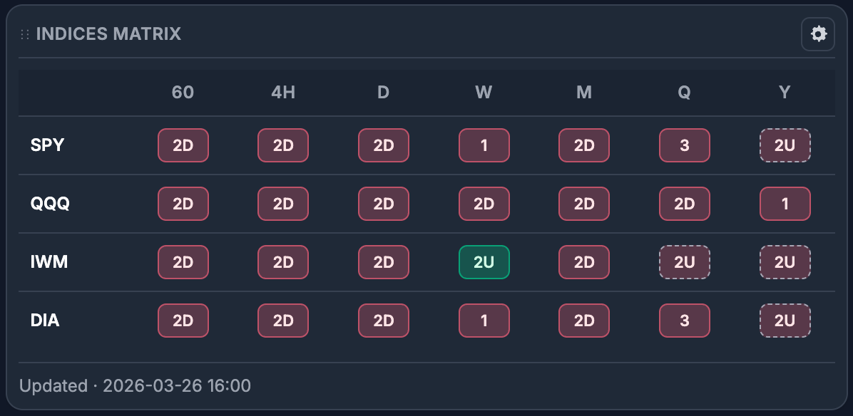Open the IWM ticker row label

click(49, 262)
